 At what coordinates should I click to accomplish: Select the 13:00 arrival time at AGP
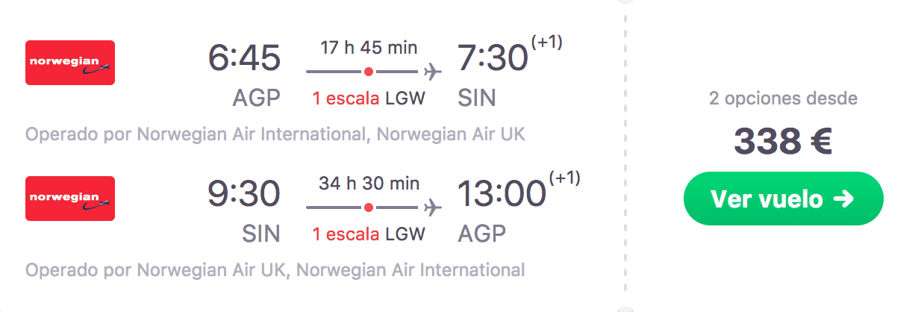pos(502,193)
